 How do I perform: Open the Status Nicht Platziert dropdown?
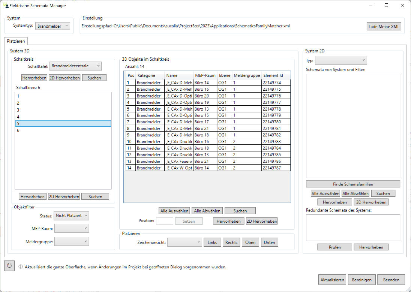coord(71,216)
